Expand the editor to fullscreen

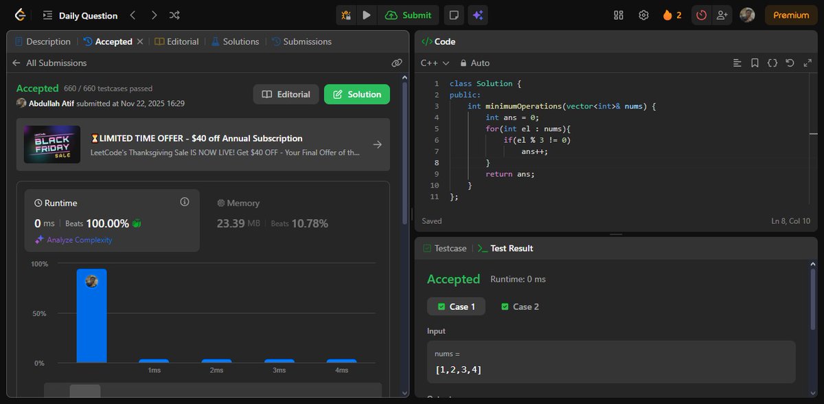click(x=808, y=63)
